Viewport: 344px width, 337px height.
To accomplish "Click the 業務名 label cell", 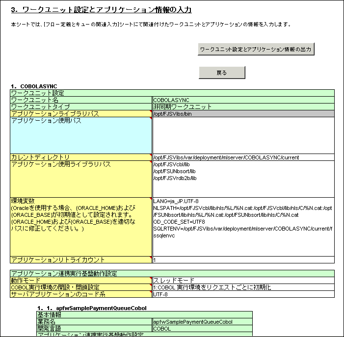I will pyautogui.click(x=94, y=322).
